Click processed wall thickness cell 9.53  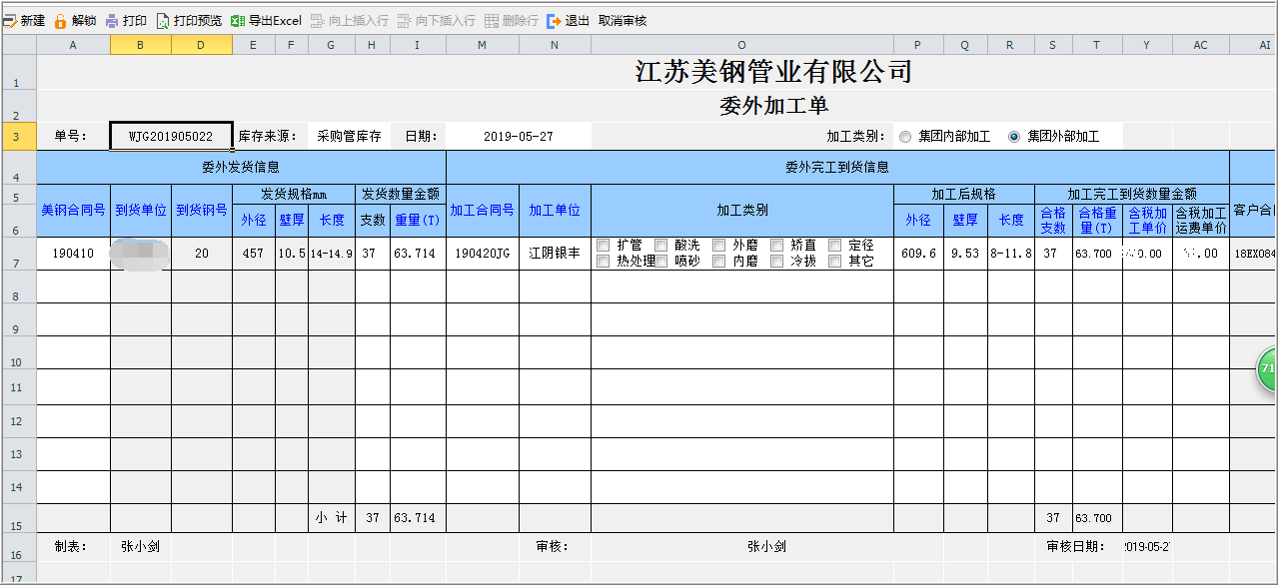[x=965, y=254]
